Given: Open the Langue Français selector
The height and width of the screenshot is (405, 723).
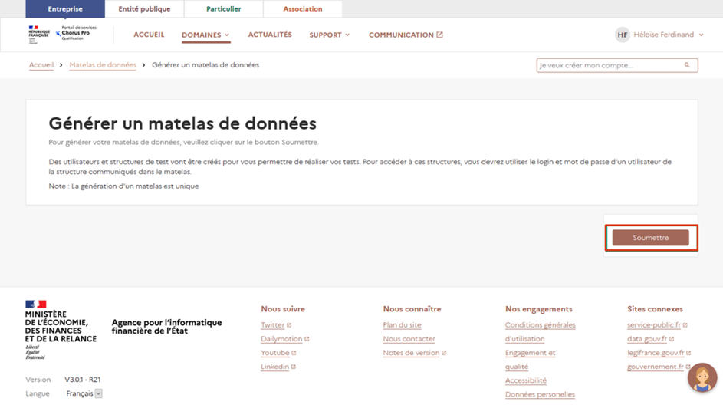Looking at the screenshot, I should 84,393.
